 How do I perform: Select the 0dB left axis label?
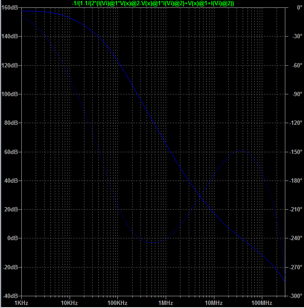(13, 238)
